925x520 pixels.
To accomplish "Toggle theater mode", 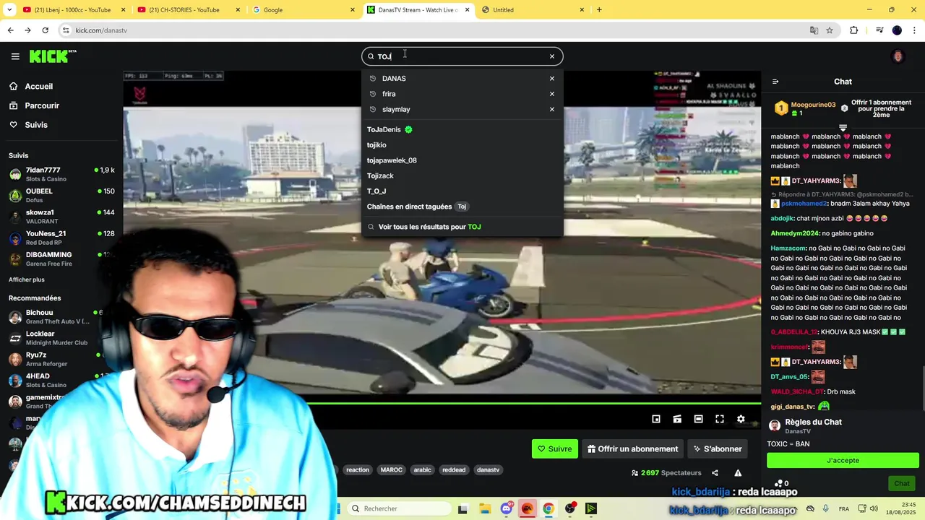I will (x=699, y=419).
